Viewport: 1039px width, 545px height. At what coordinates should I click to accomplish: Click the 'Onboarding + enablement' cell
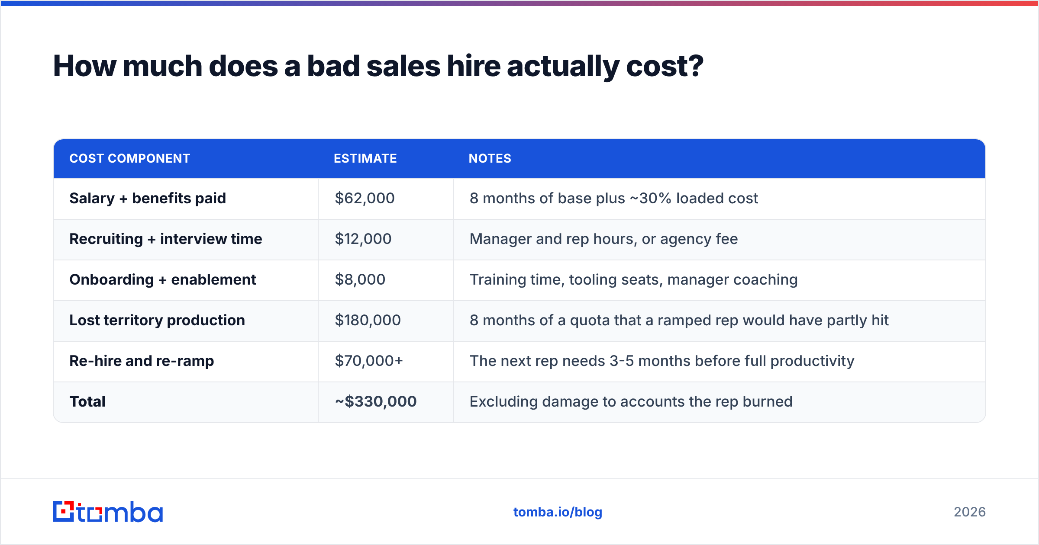(x=163, y=279)
